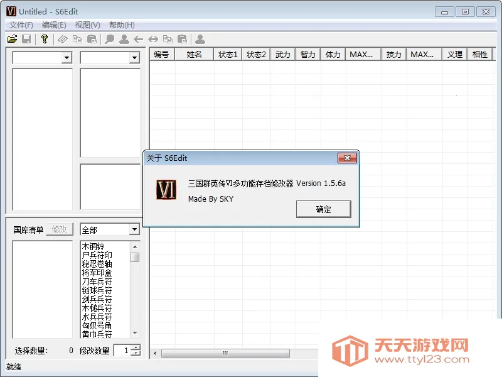Viewport: 502px width, 377px height.
Task: Click the yellow question mark help icon
Action: pyautogui.click(x=43, y=39)
